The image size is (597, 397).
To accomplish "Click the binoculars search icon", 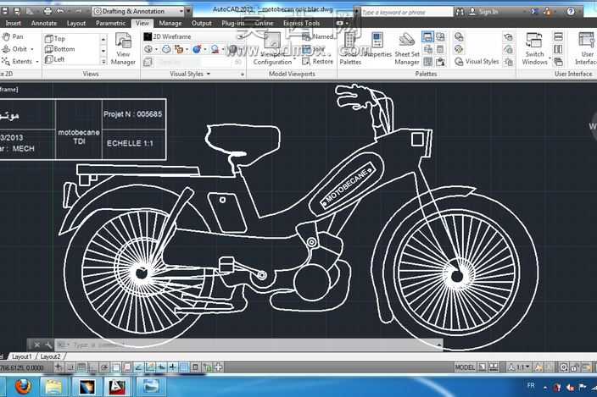I will point(460,12).
